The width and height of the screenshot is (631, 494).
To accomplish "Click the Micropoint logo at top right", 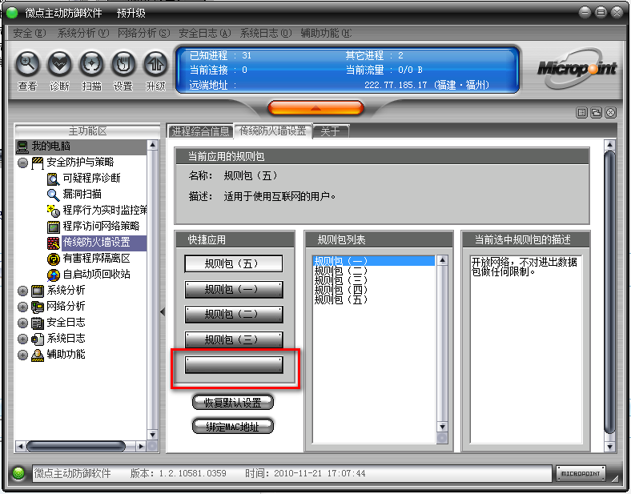I will (x=577, y=69).
